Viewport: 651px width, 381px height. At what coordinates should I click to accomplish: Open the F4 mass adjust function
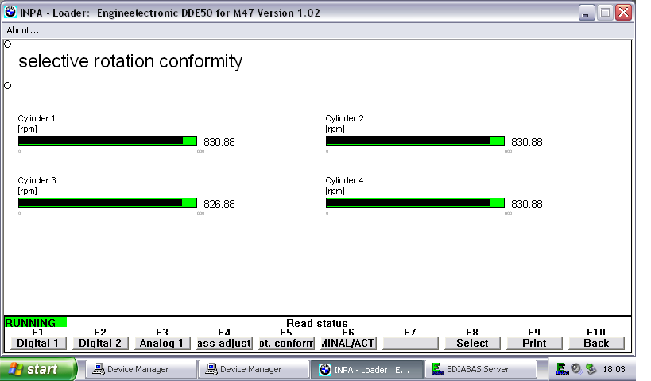[224, 343]
